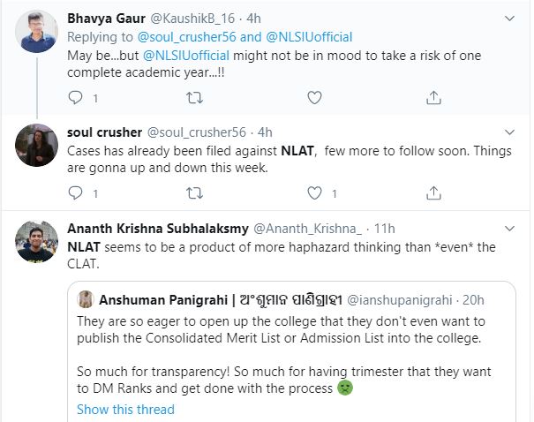Click Show this thread link

pyautogui.click(x=125, y=409)
